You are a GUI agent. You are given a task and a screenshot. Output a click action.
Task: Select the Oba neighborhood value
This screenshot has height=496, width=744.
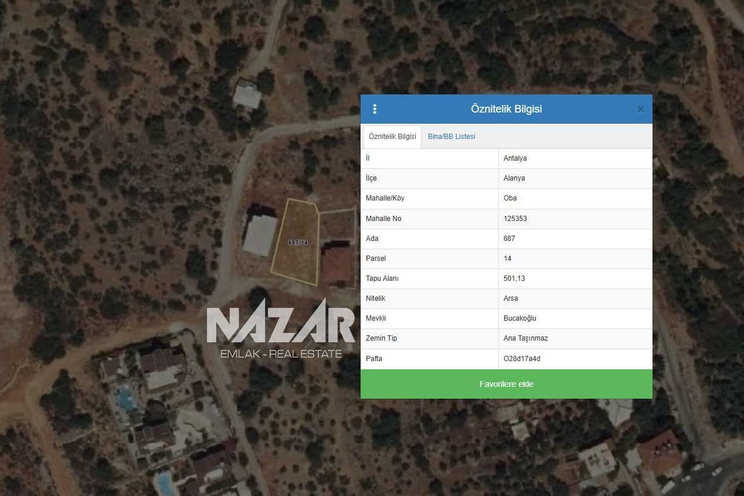[x=510, y=198]
